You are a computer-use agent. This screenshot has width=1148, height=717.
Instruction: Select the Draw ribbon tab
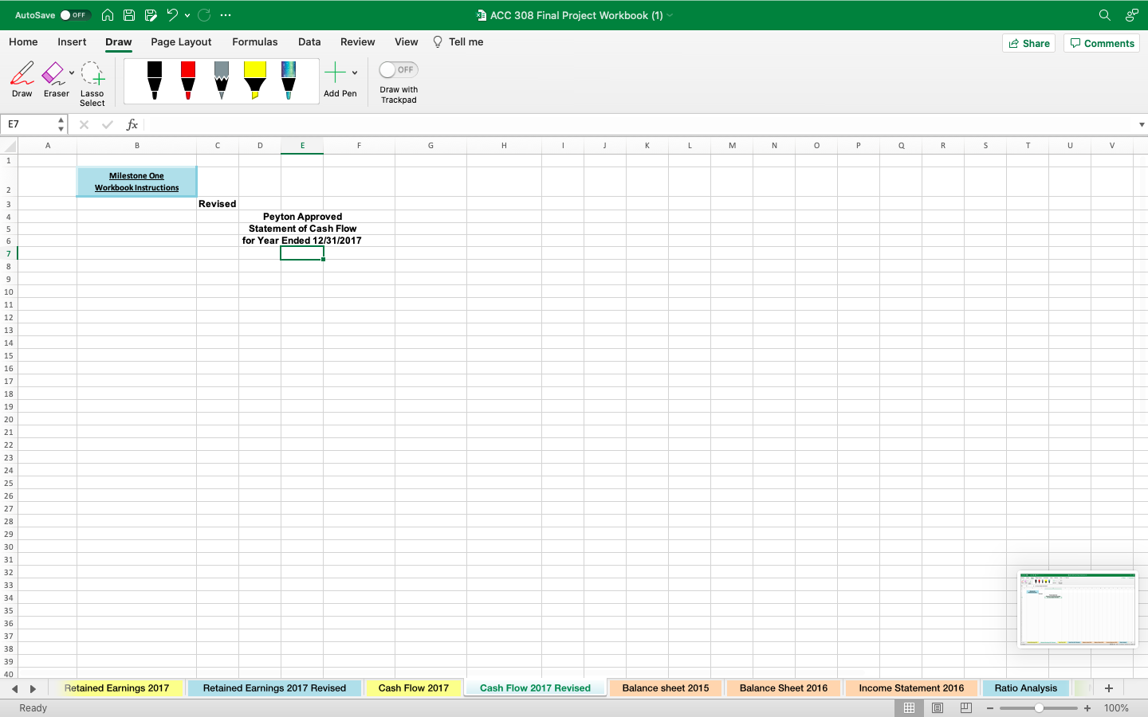119,42
